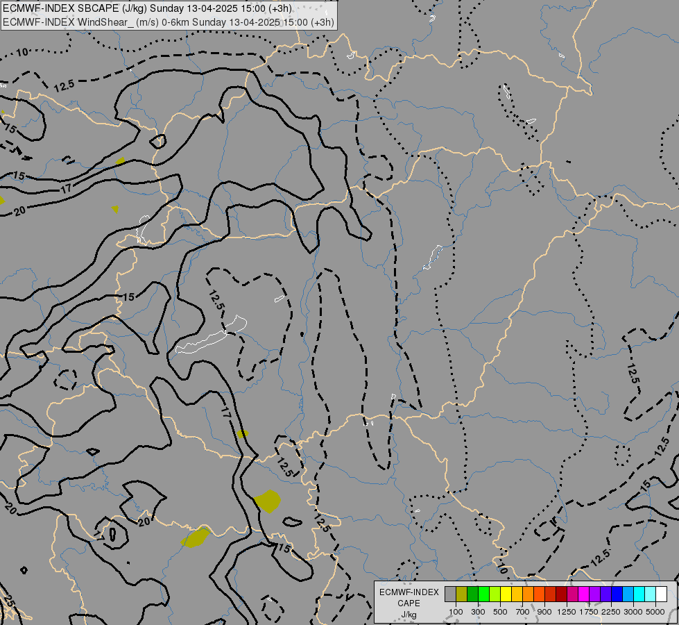This screenshot has width=679, height=625.
Task: Select the dark maroon red legend swatch
Action: coord(562,594)
